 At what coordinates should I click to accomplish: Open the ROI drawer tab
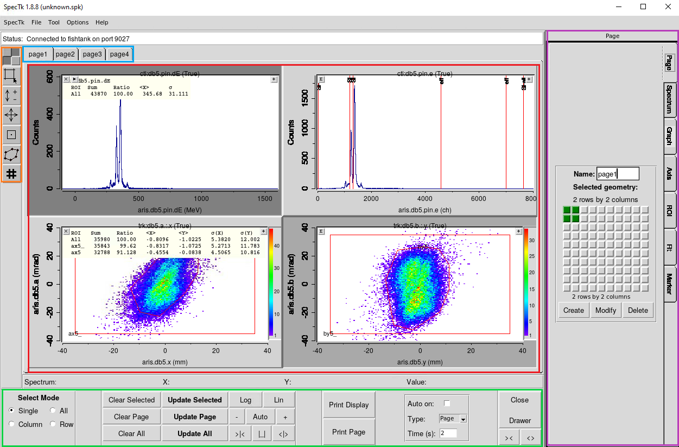[670, 210]
